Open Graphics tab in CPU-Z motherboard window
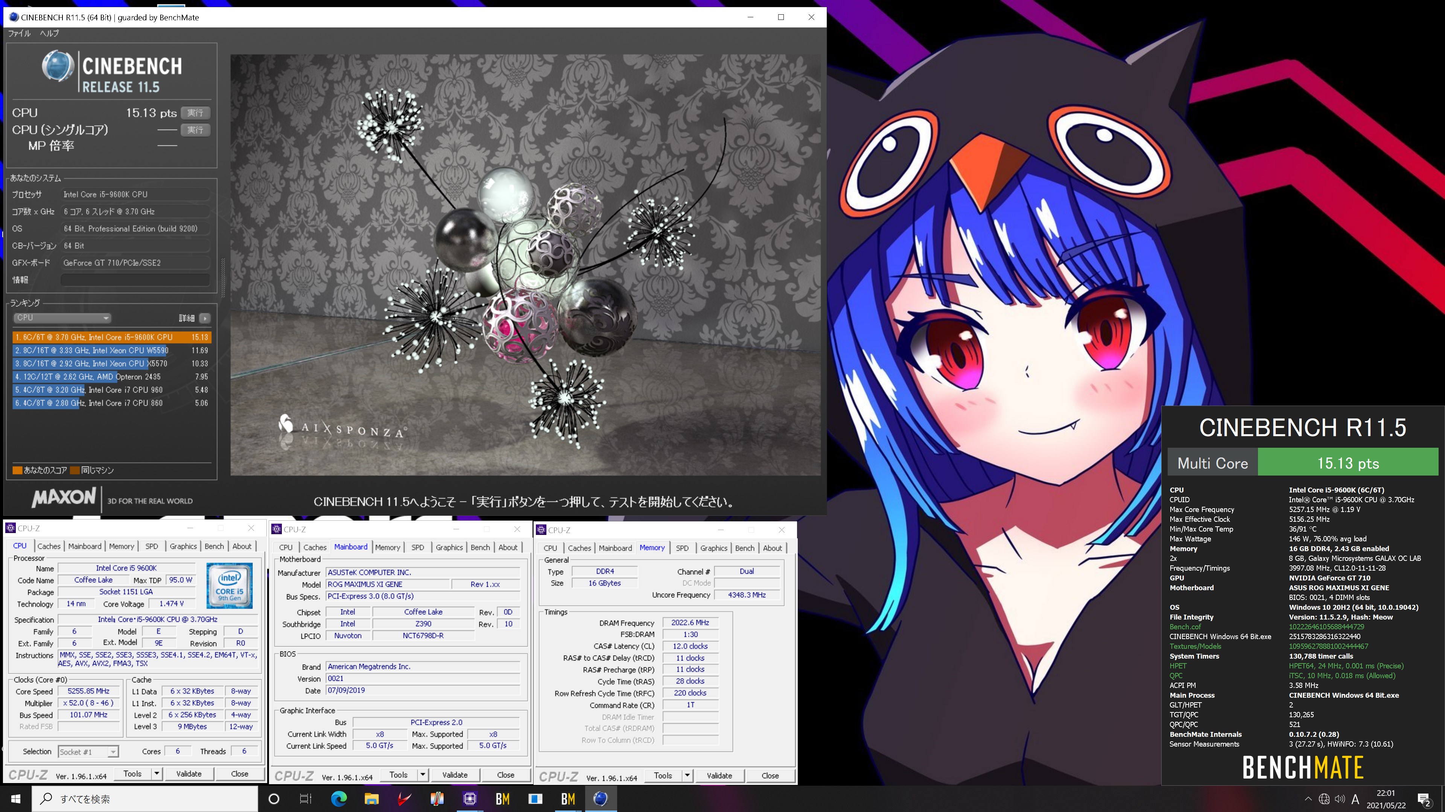The image size is (1445, 812). coord(449,547)
